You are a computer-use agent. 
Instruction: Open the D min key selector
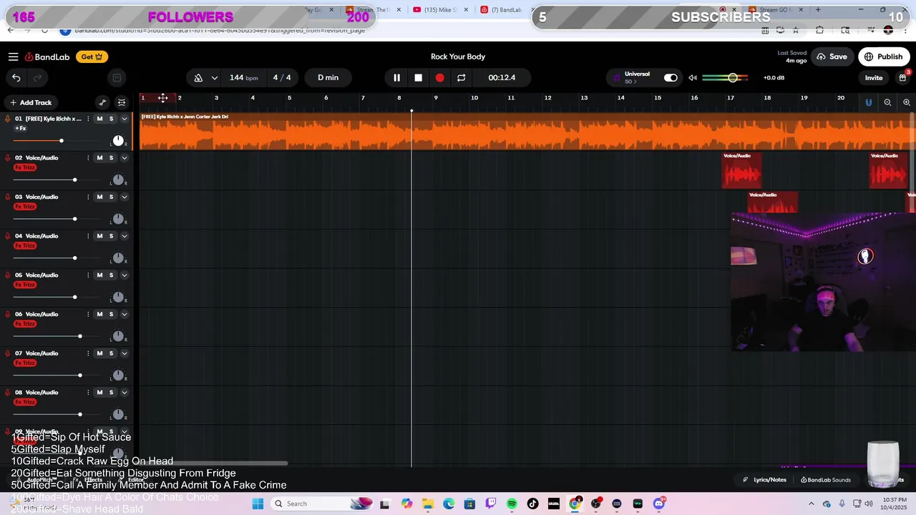click(328, 77)
